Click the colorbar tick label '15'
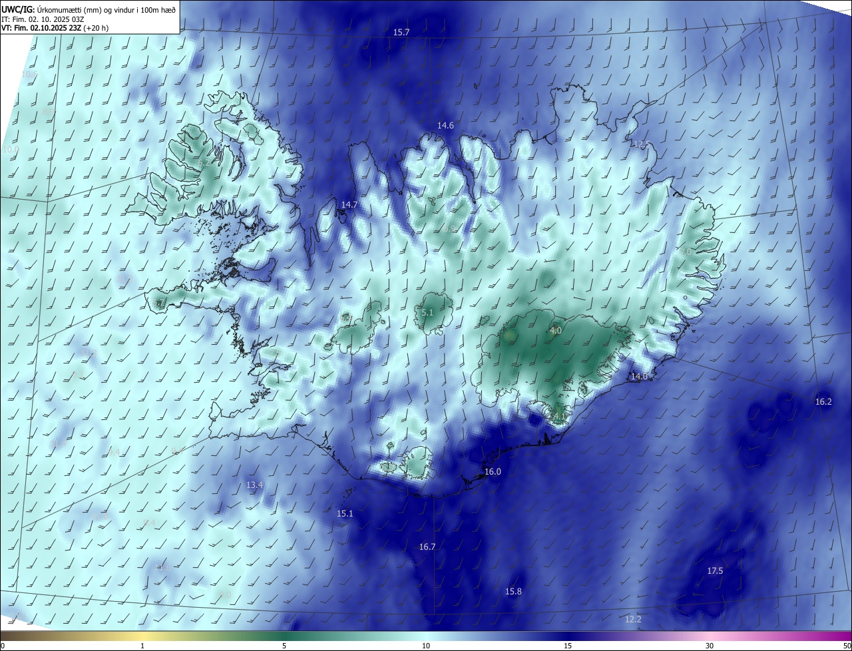 tap(568, 646)
